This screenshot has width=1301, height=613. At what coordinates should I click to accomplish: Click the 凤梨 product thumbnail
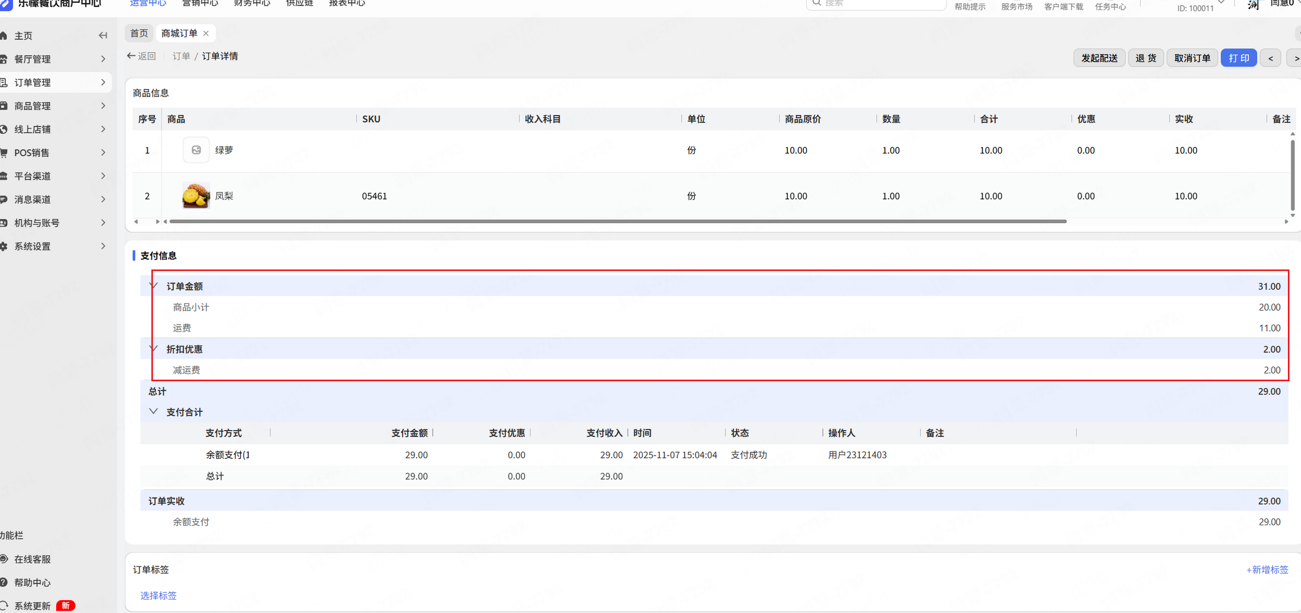point(196,196)
